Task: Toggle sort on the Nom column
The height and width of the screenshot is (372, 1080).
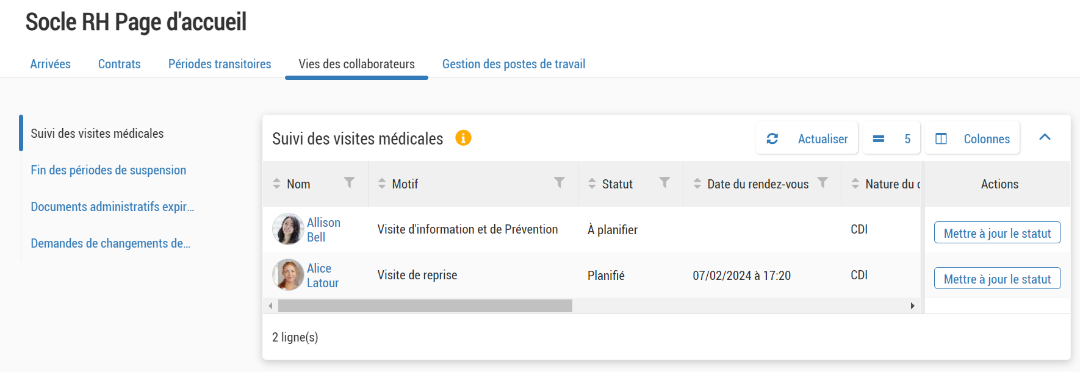Action: pos(276,183)
